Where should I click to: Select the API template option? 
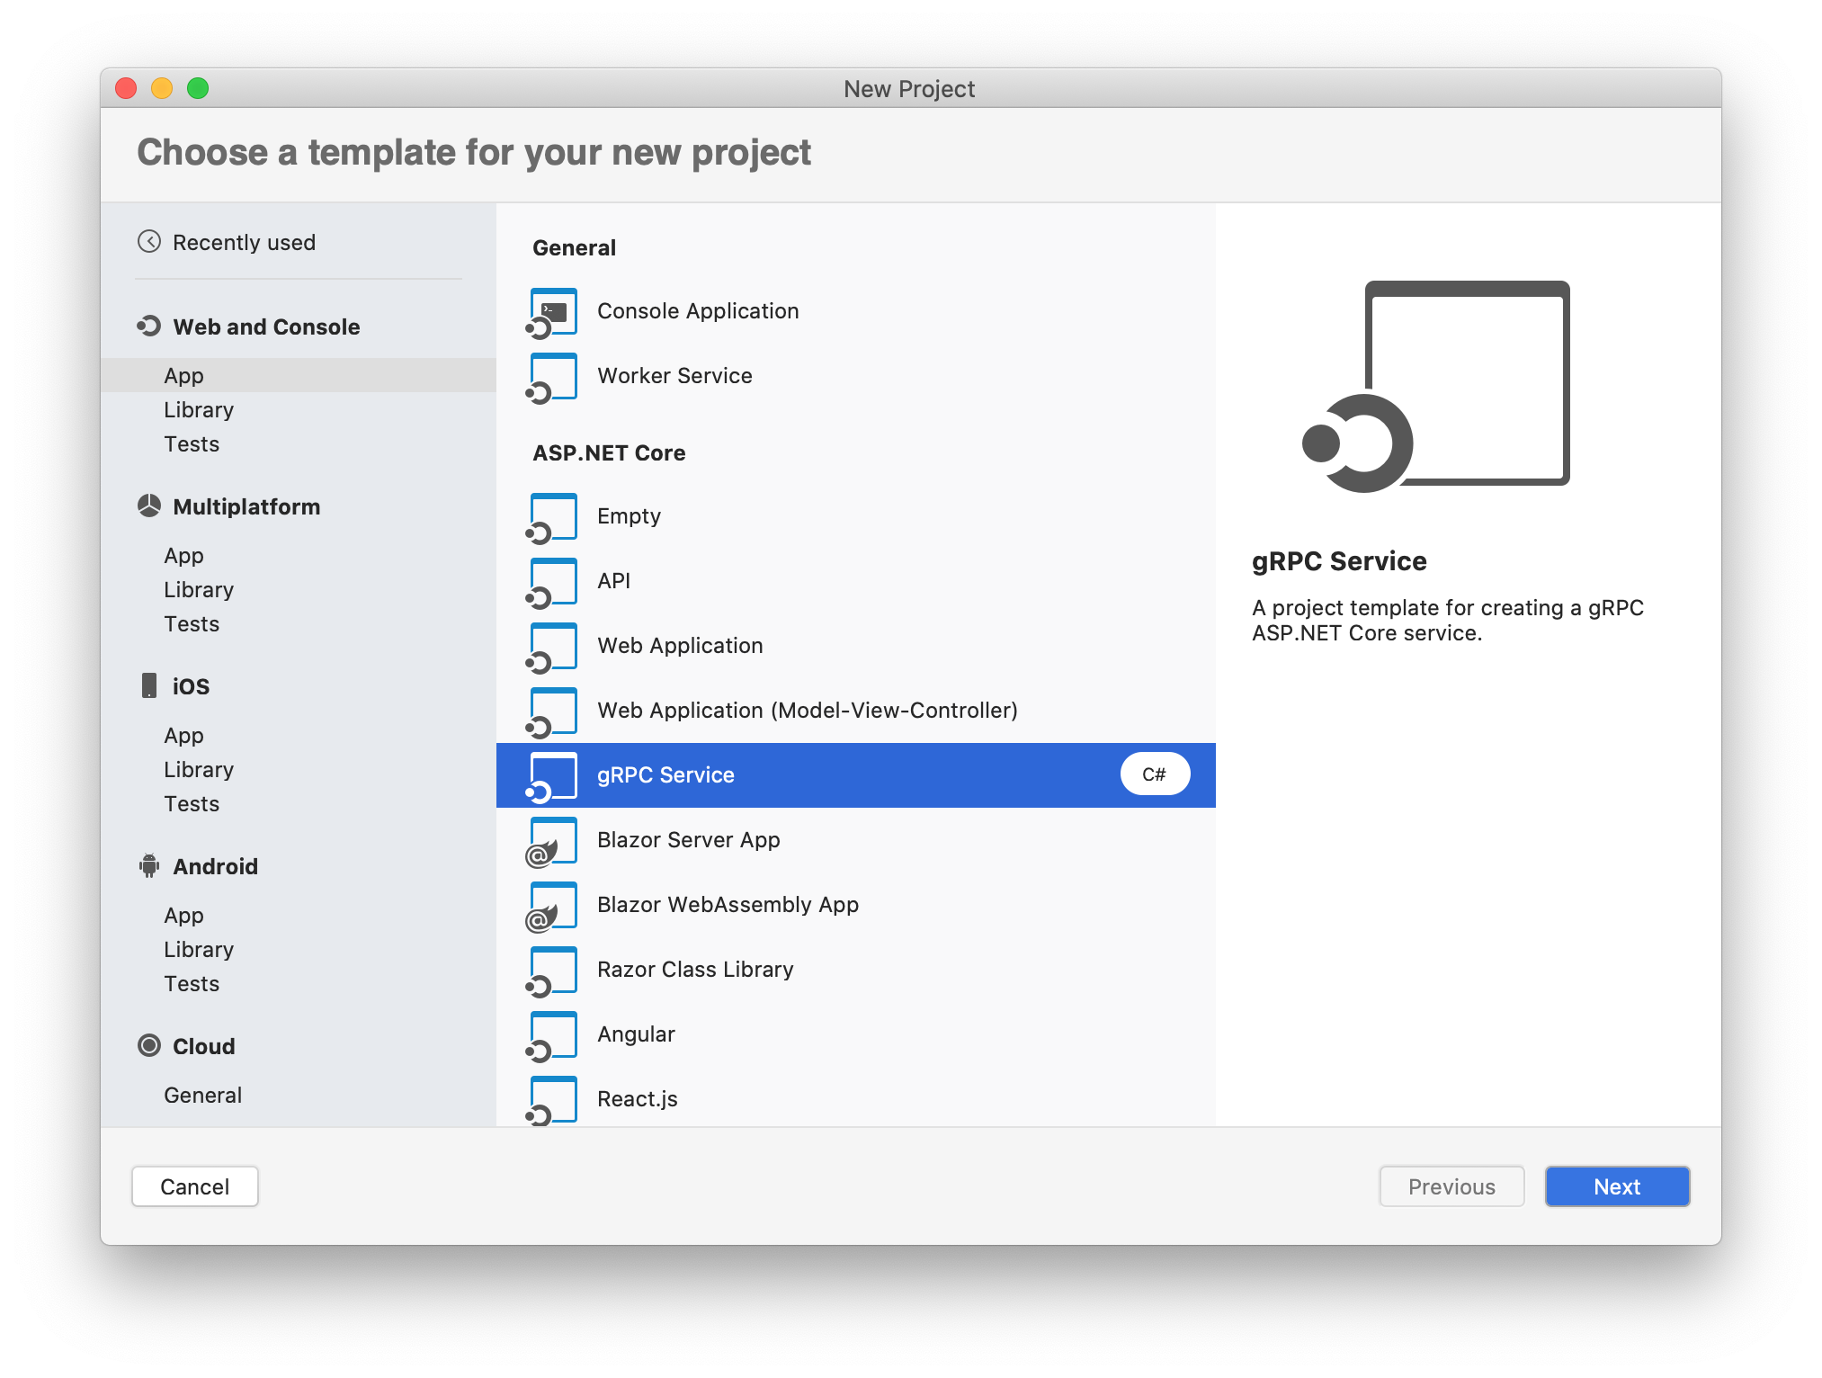click(x=855, y=579)
